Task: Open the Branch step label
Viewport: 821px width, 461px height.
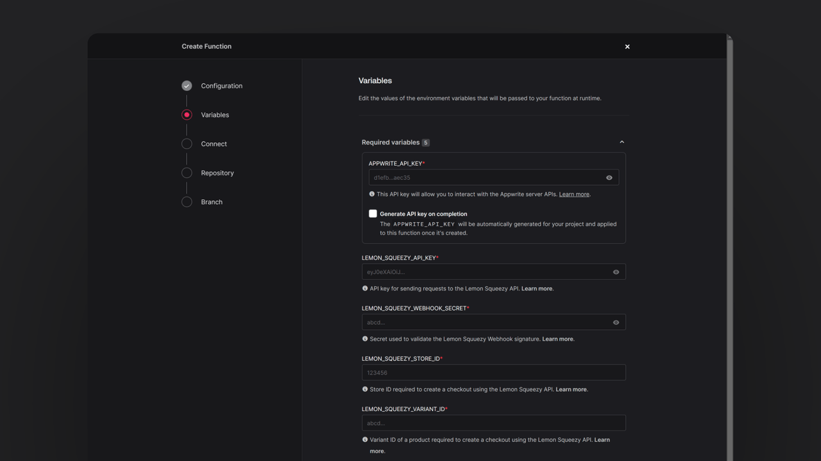Action: (x=212, y=202)
